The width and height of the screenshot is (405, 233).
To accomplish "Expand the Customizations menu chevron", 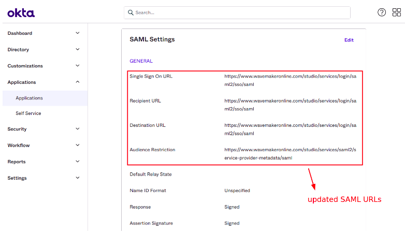I will 78,66.
